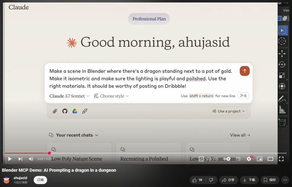
Task: Open the Use a project dropdown
Action: click(x=228, y=111)
